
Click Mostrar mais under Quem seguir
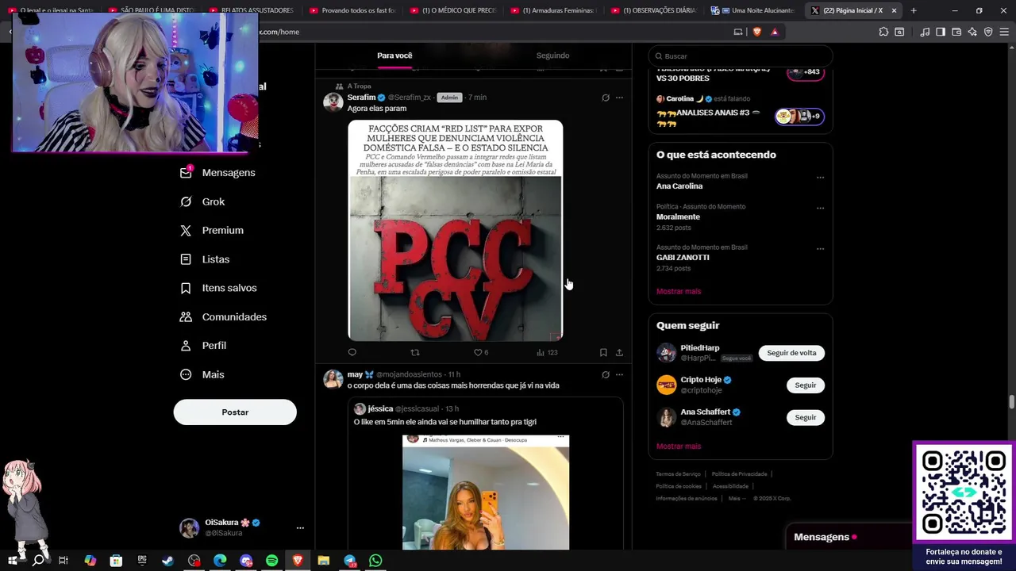coord(679,446)
